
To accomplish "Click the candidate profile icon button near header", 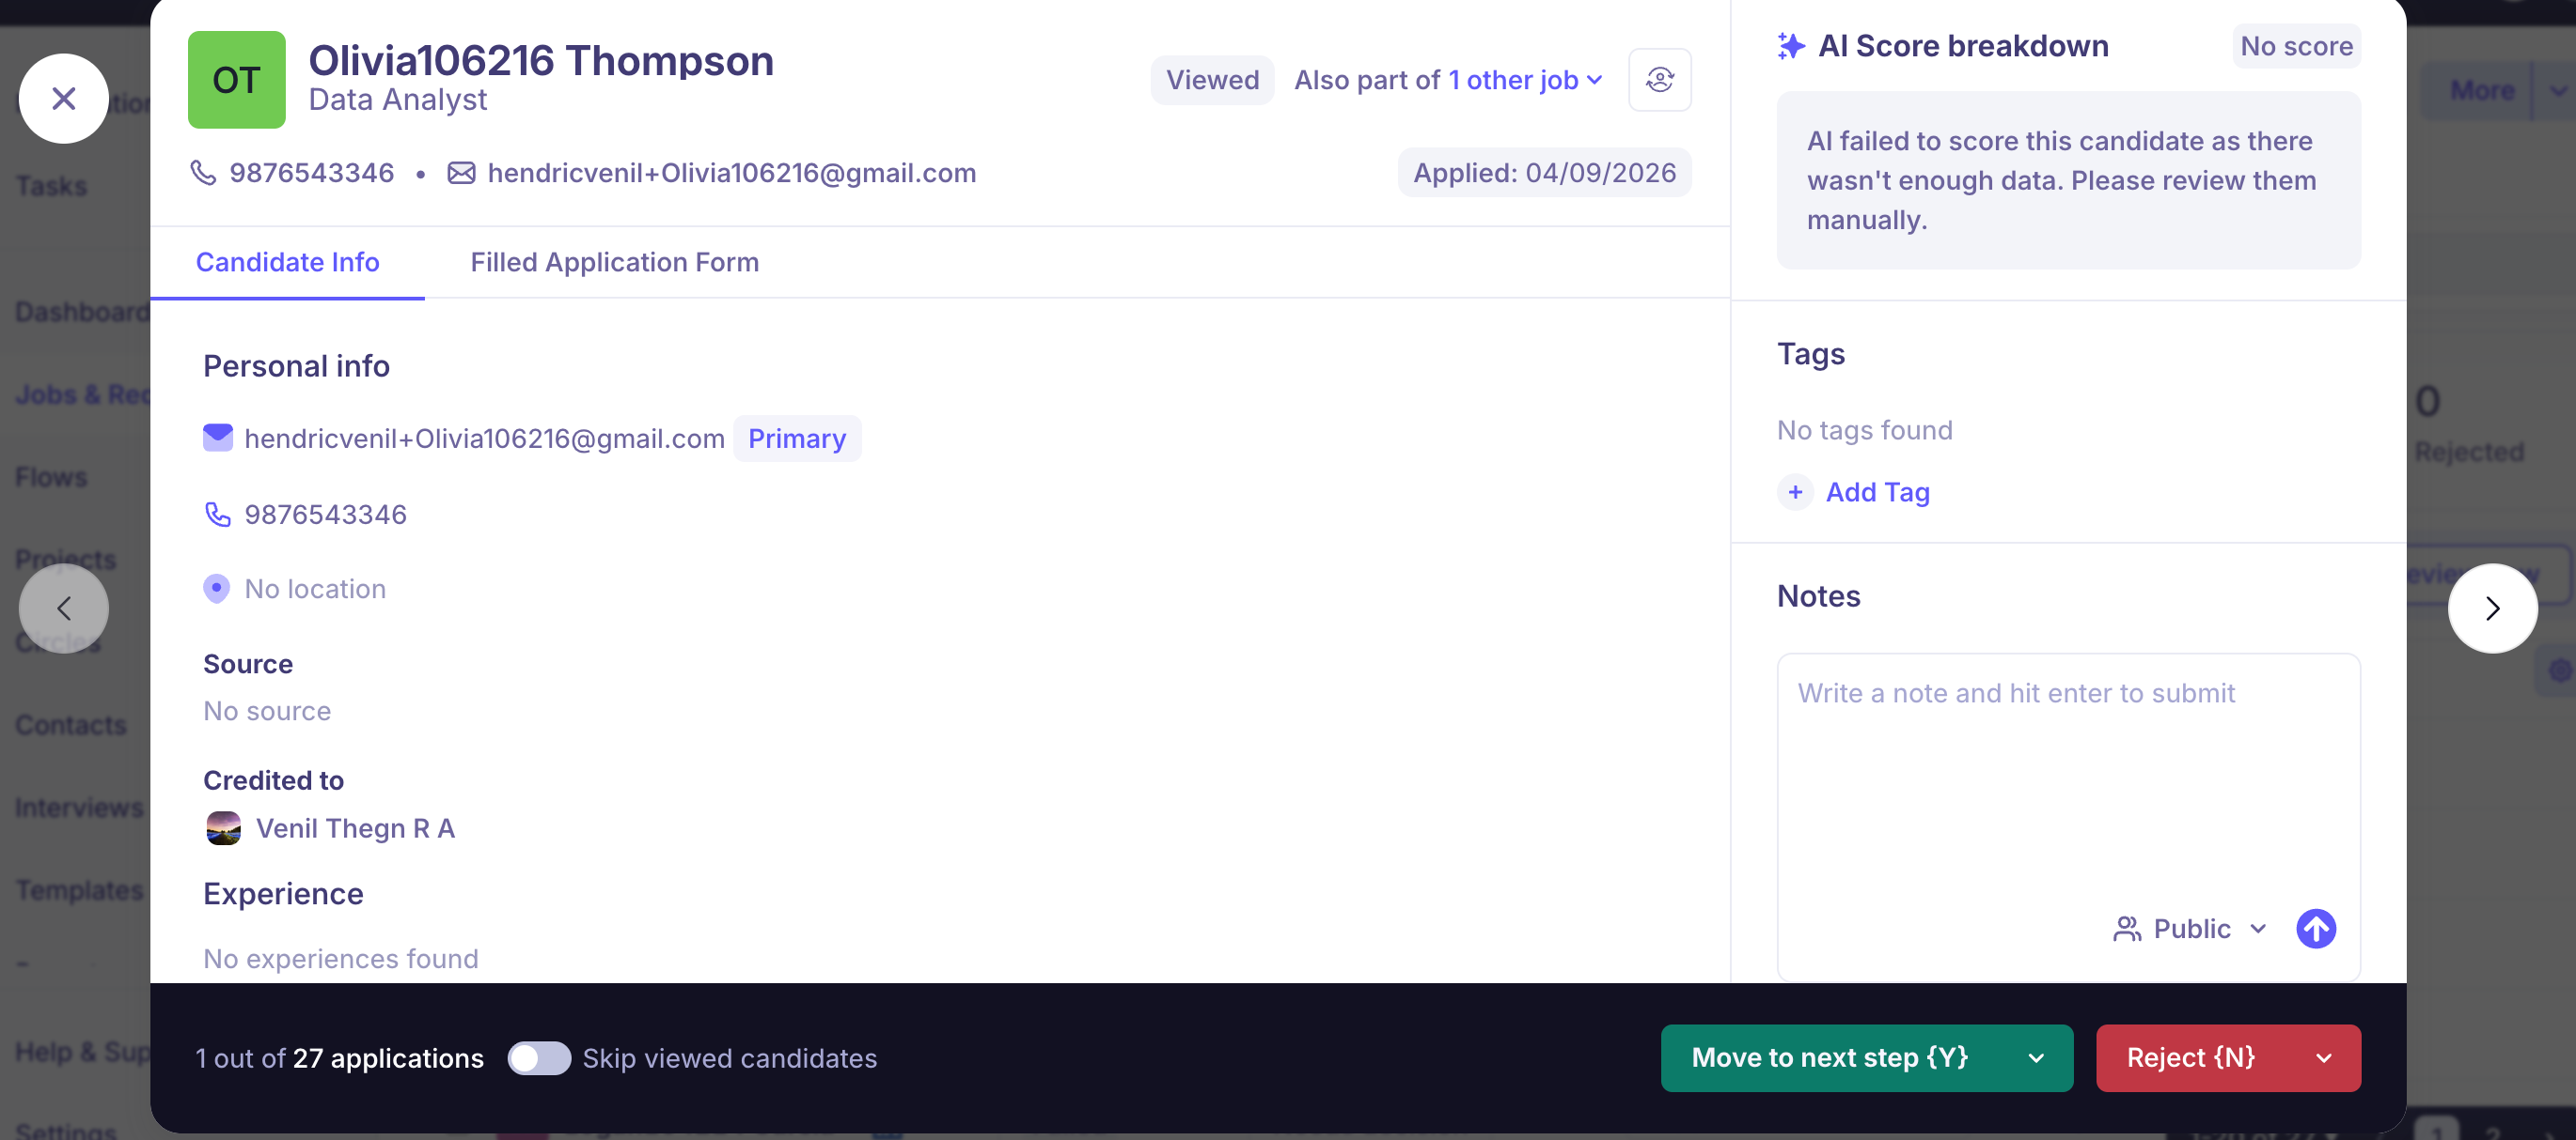I will tap(1659, 80).
